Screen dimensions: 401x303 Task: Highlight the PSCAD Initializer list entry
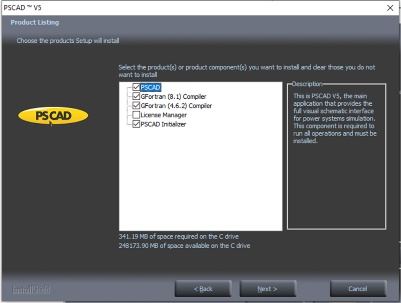click(163, 124)
